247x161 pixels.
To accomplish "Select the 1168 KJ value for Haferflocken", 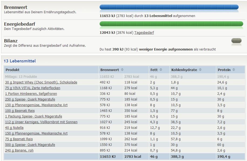I will click(x=106, y=88).
